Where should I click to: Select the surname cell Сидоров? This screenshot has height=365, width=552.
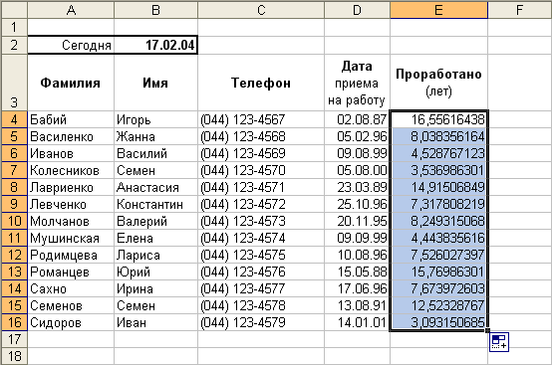click(x=71, y=322)
